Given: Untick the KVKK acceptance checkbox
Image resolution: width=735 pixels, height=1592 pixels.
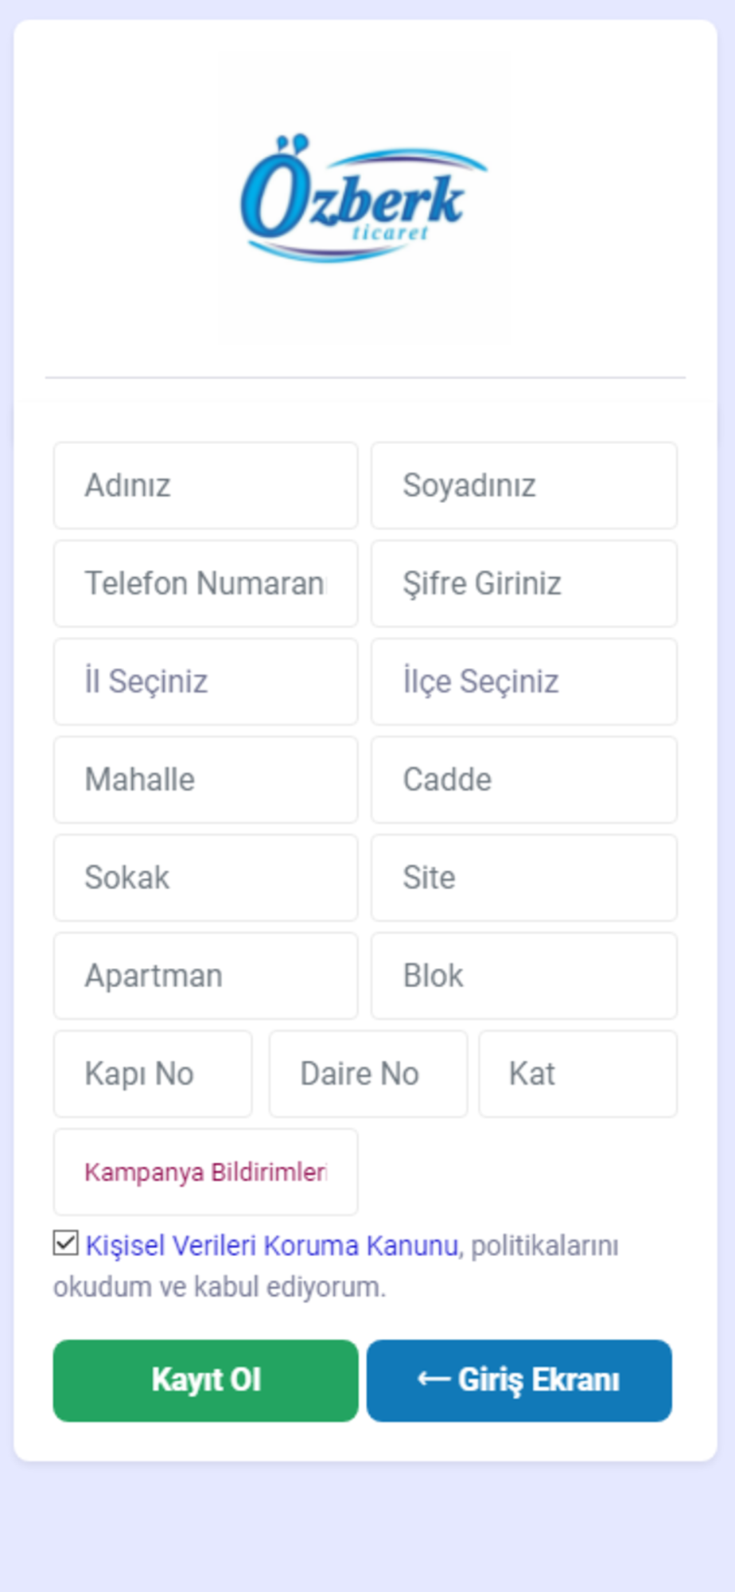Looking at the screenshot, I should [x=66, y=1243].
